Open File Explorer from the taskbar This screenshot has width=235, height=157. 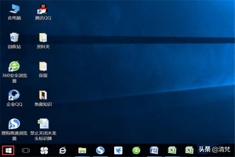82,150
